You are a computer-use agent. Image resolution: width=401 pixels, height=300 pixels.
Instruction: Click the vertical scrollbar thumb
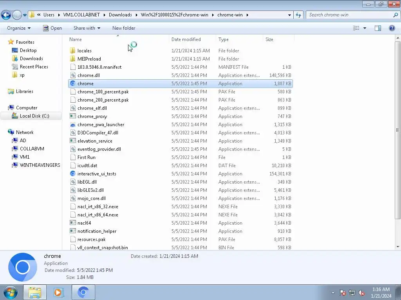397,130
